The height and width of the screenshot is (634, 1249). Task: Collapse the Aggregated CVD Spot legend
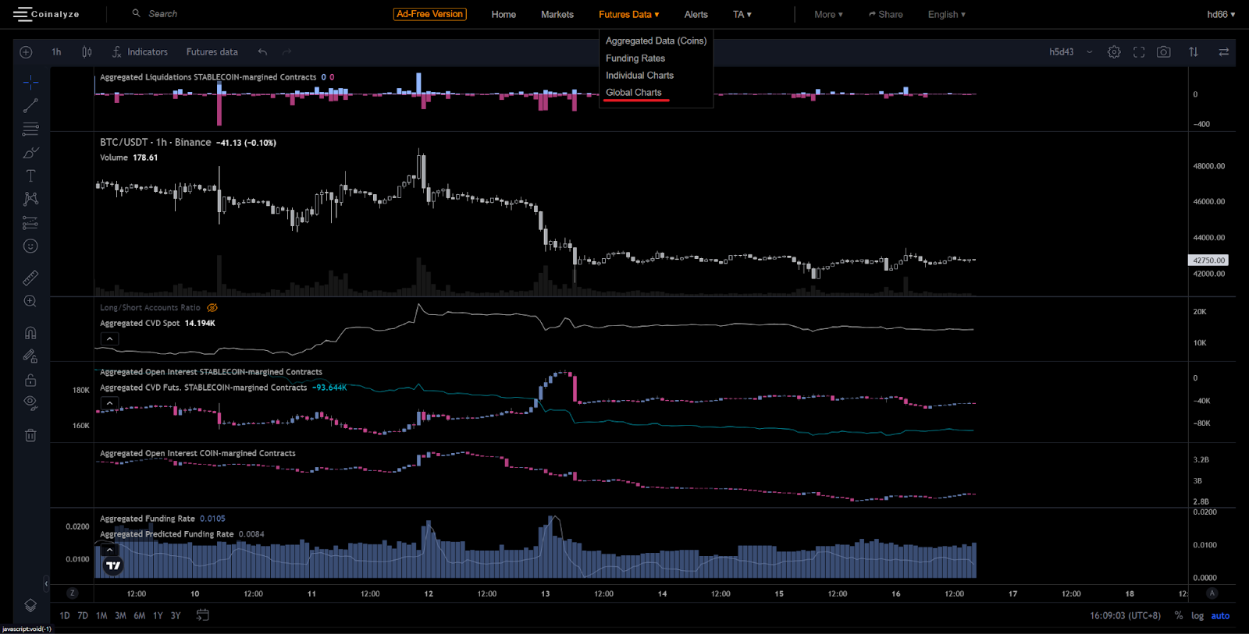[x=110, y=339]
